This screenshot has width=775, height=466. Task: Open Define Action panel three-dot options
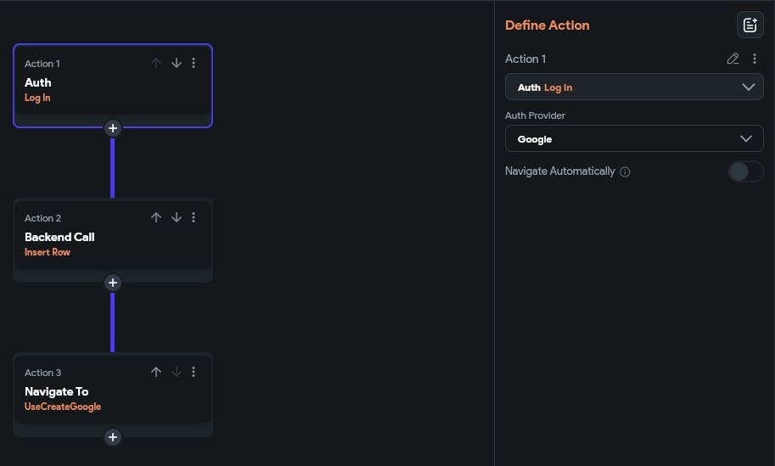pyautogui.click(x=755, y=59)
